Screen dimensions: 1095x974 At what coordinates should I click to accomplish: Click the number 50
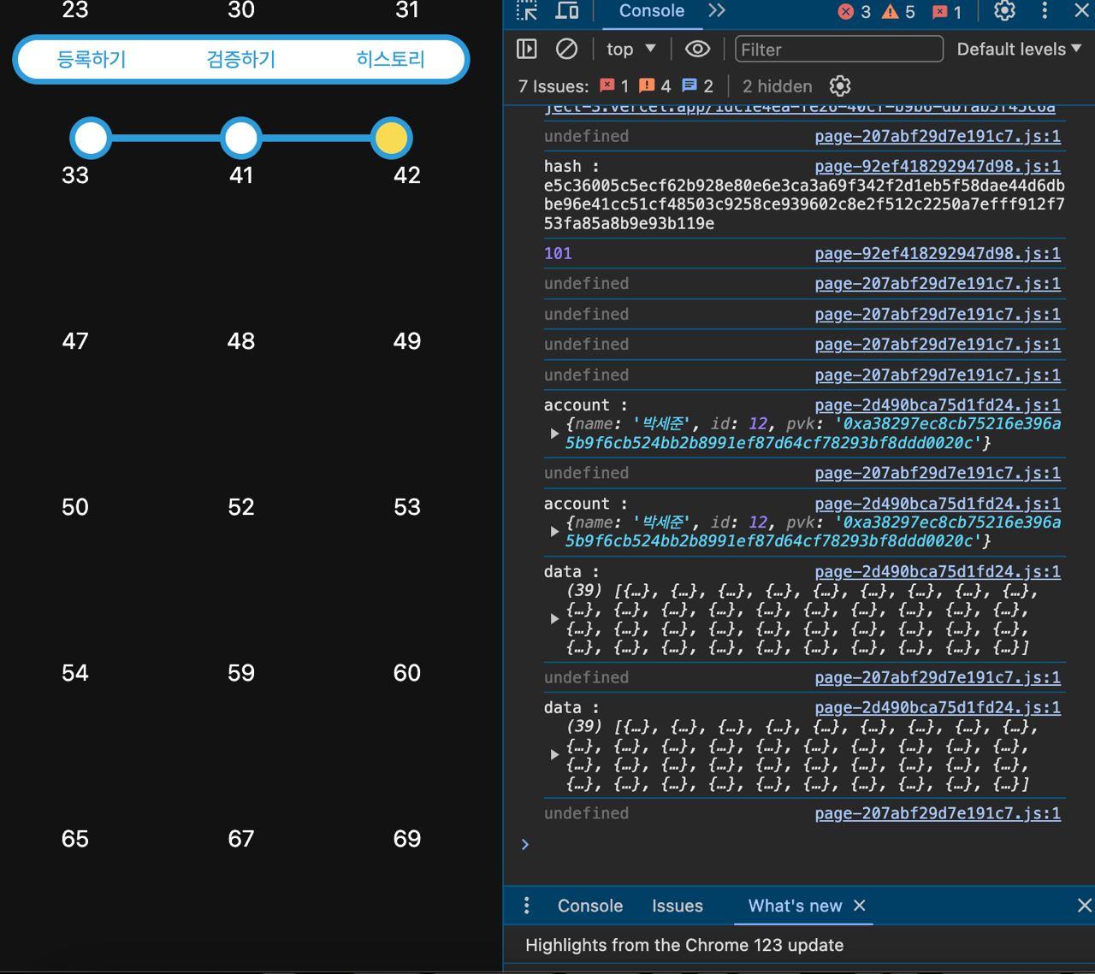(75, 507)
